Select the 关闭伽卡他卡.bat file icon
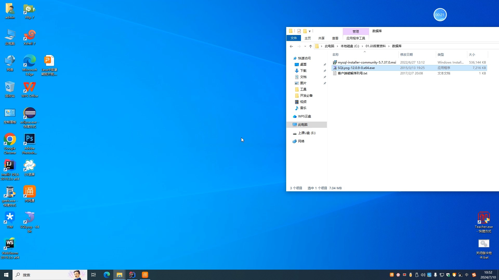Viewport: 499px width, 280px height. (484, 249)
